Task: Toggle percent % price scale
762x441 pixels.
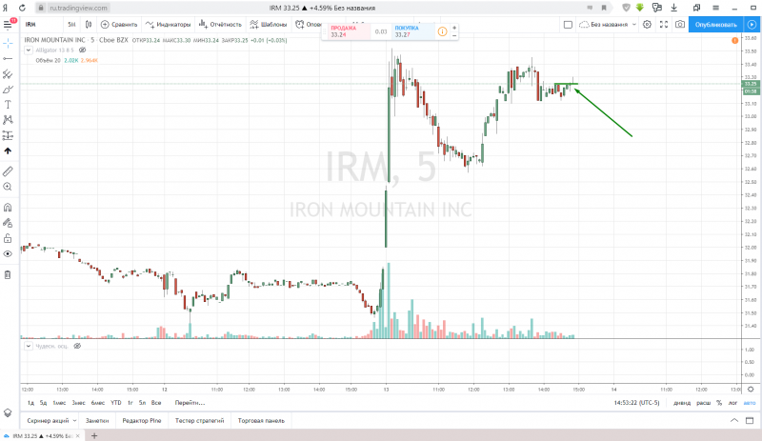Action: (719, 403)
